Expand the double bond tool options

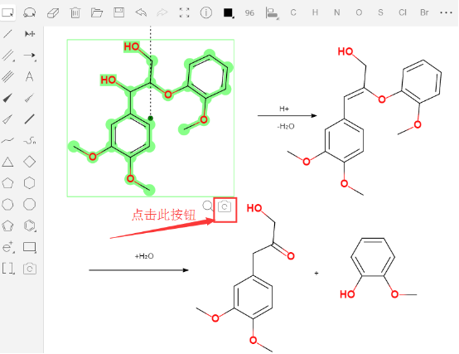point(8,56)
